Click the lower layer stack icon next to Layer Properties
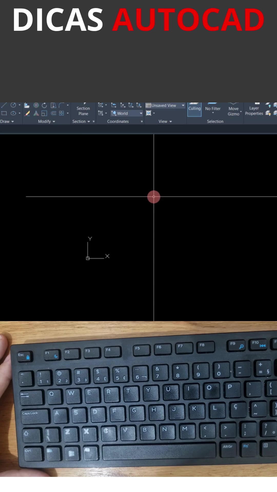The width and height of the screenshot is (277, 492). [x=268, y=113]
